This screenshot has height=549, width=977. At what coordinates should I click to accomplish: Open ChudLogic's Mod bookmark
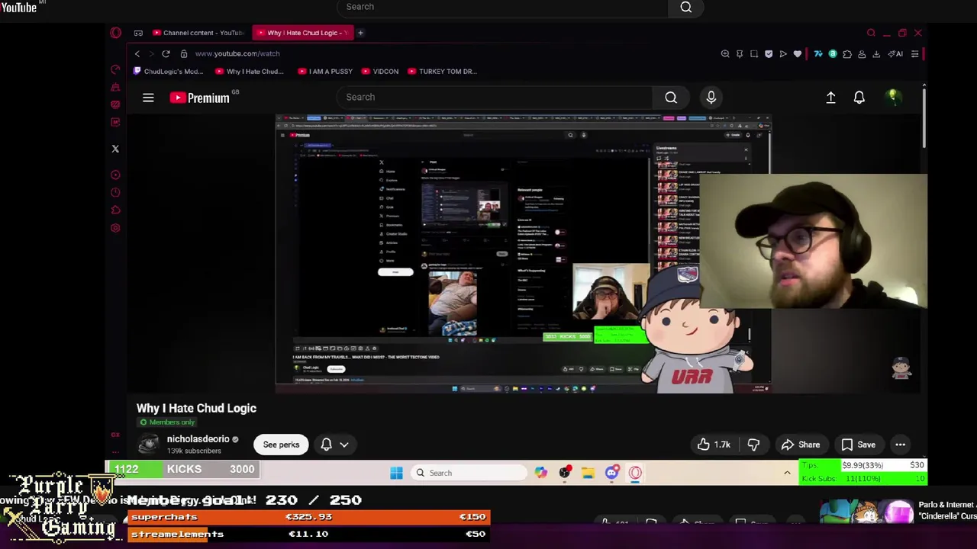tap(168, 72)
